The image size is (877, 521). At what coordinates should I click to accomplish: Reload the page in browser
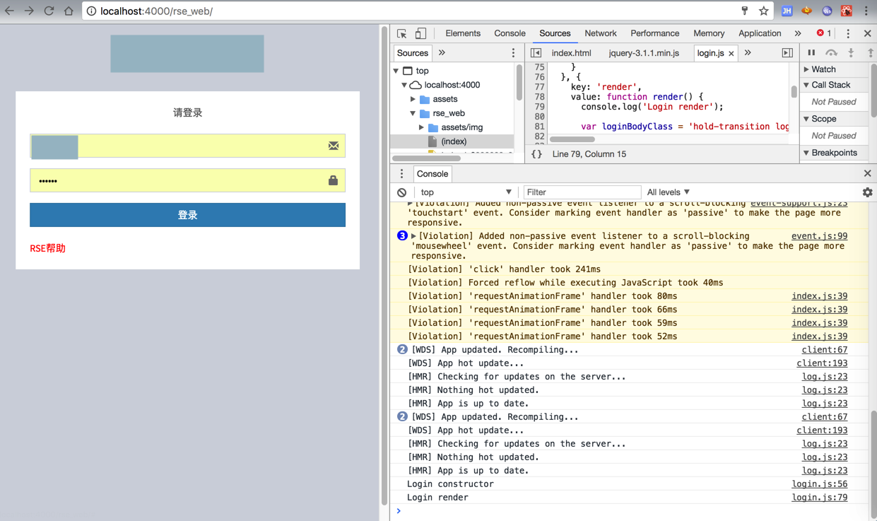[49, 11]
